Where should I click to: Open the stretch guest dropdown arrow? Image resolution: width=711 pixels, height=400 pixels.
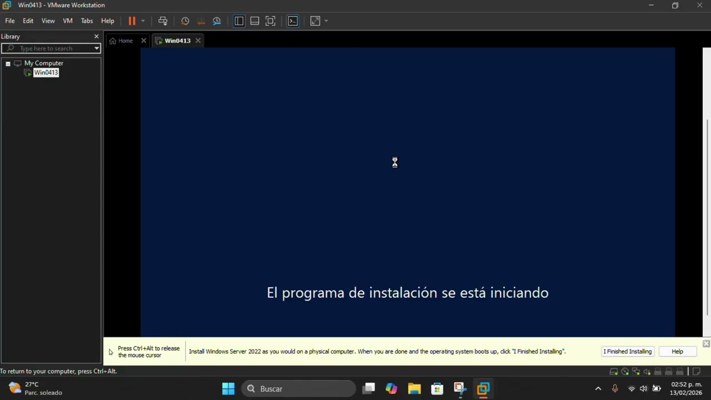pos(326,21)
